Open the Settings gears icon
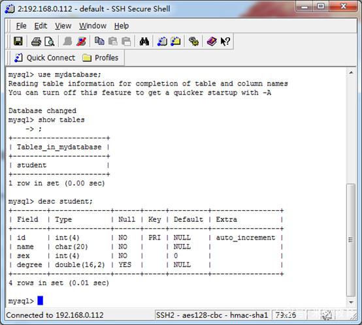 coord(193,42)
